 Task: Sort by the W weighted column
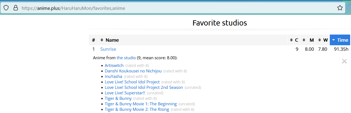[x=323, y=40]
